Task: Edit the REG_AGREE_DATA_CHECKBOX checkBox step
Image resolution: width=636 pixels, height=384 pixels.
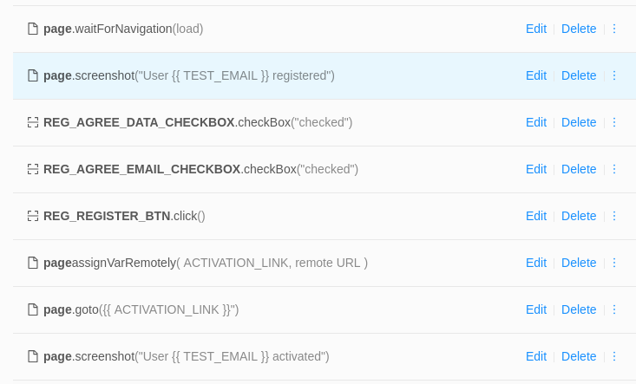Action: 536,122
